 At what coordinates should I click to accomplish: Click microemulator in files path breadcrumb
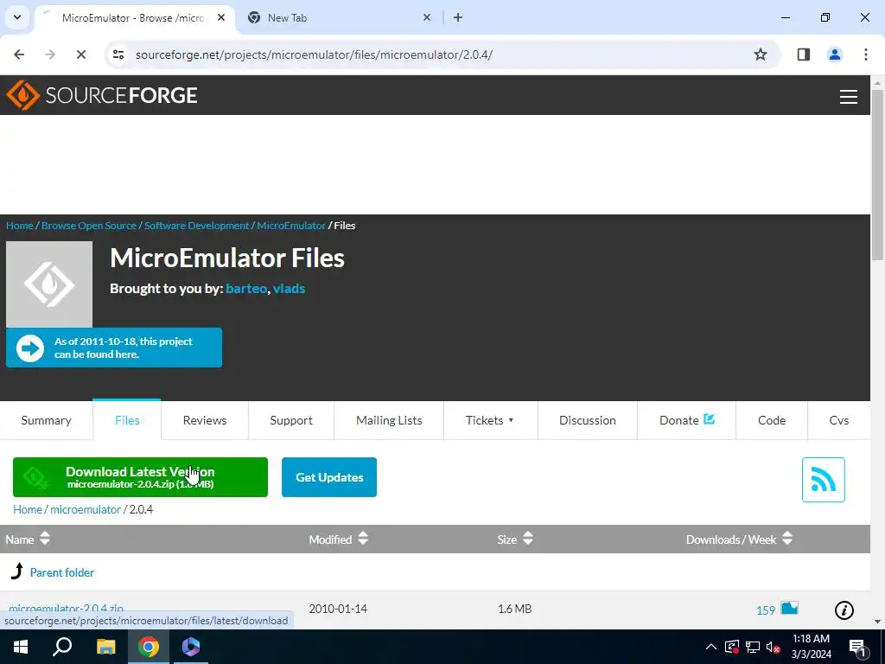tap(86, 509)
